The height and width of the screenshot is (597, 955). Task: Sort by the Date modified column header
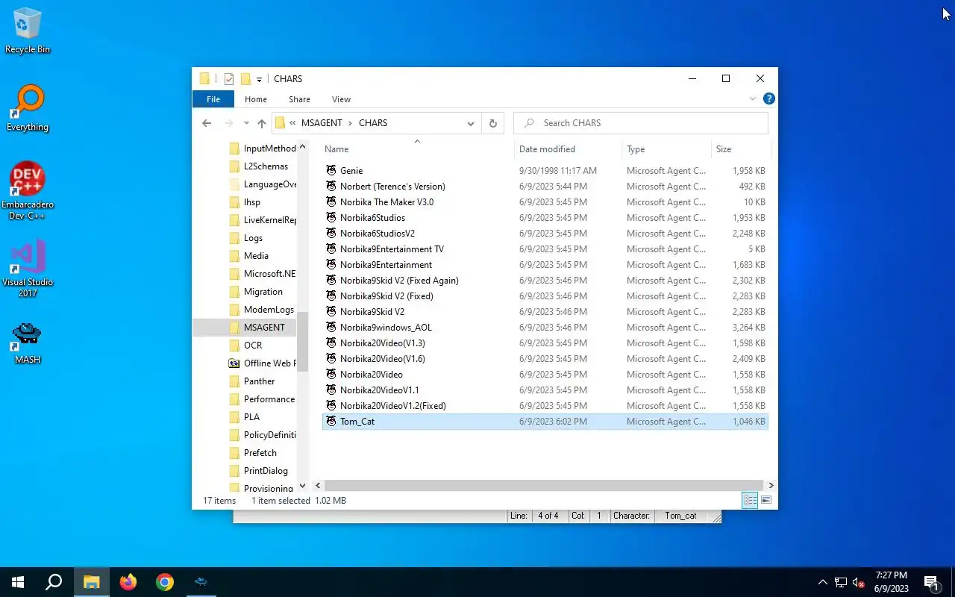568,149
